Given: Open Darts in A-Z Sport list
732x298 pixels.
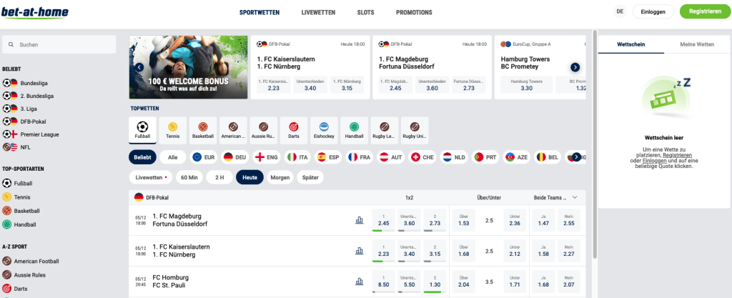Looking at the screenshot, I should coord(14,288).
